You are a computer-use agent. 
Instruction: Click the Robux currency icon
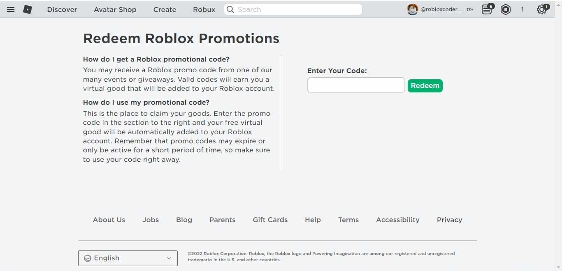pyautogui.click(x=506, y=9)
